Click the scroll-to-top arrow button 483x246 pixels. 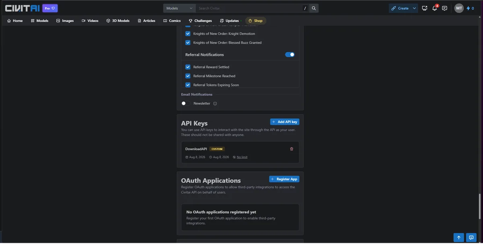(458, 238)
